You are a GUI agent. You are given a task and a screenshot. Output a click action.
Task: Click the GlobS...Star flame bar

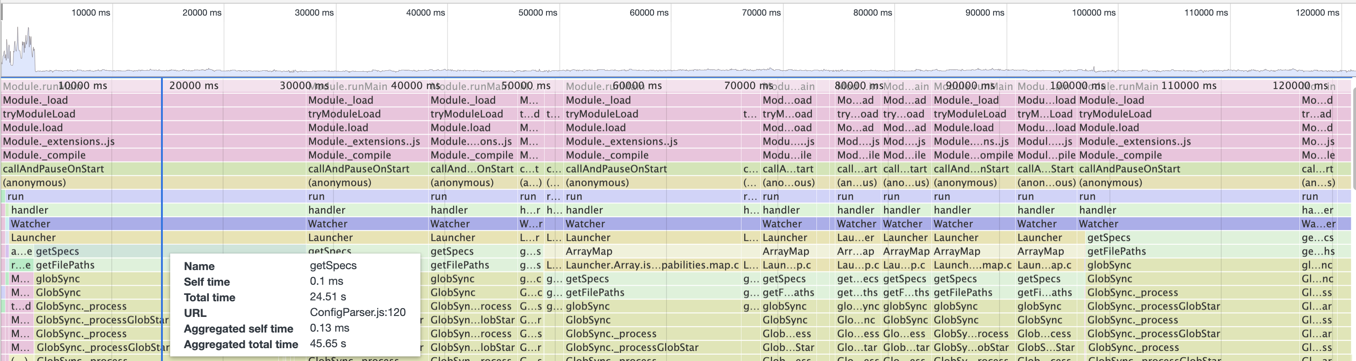pos(1046,347)
